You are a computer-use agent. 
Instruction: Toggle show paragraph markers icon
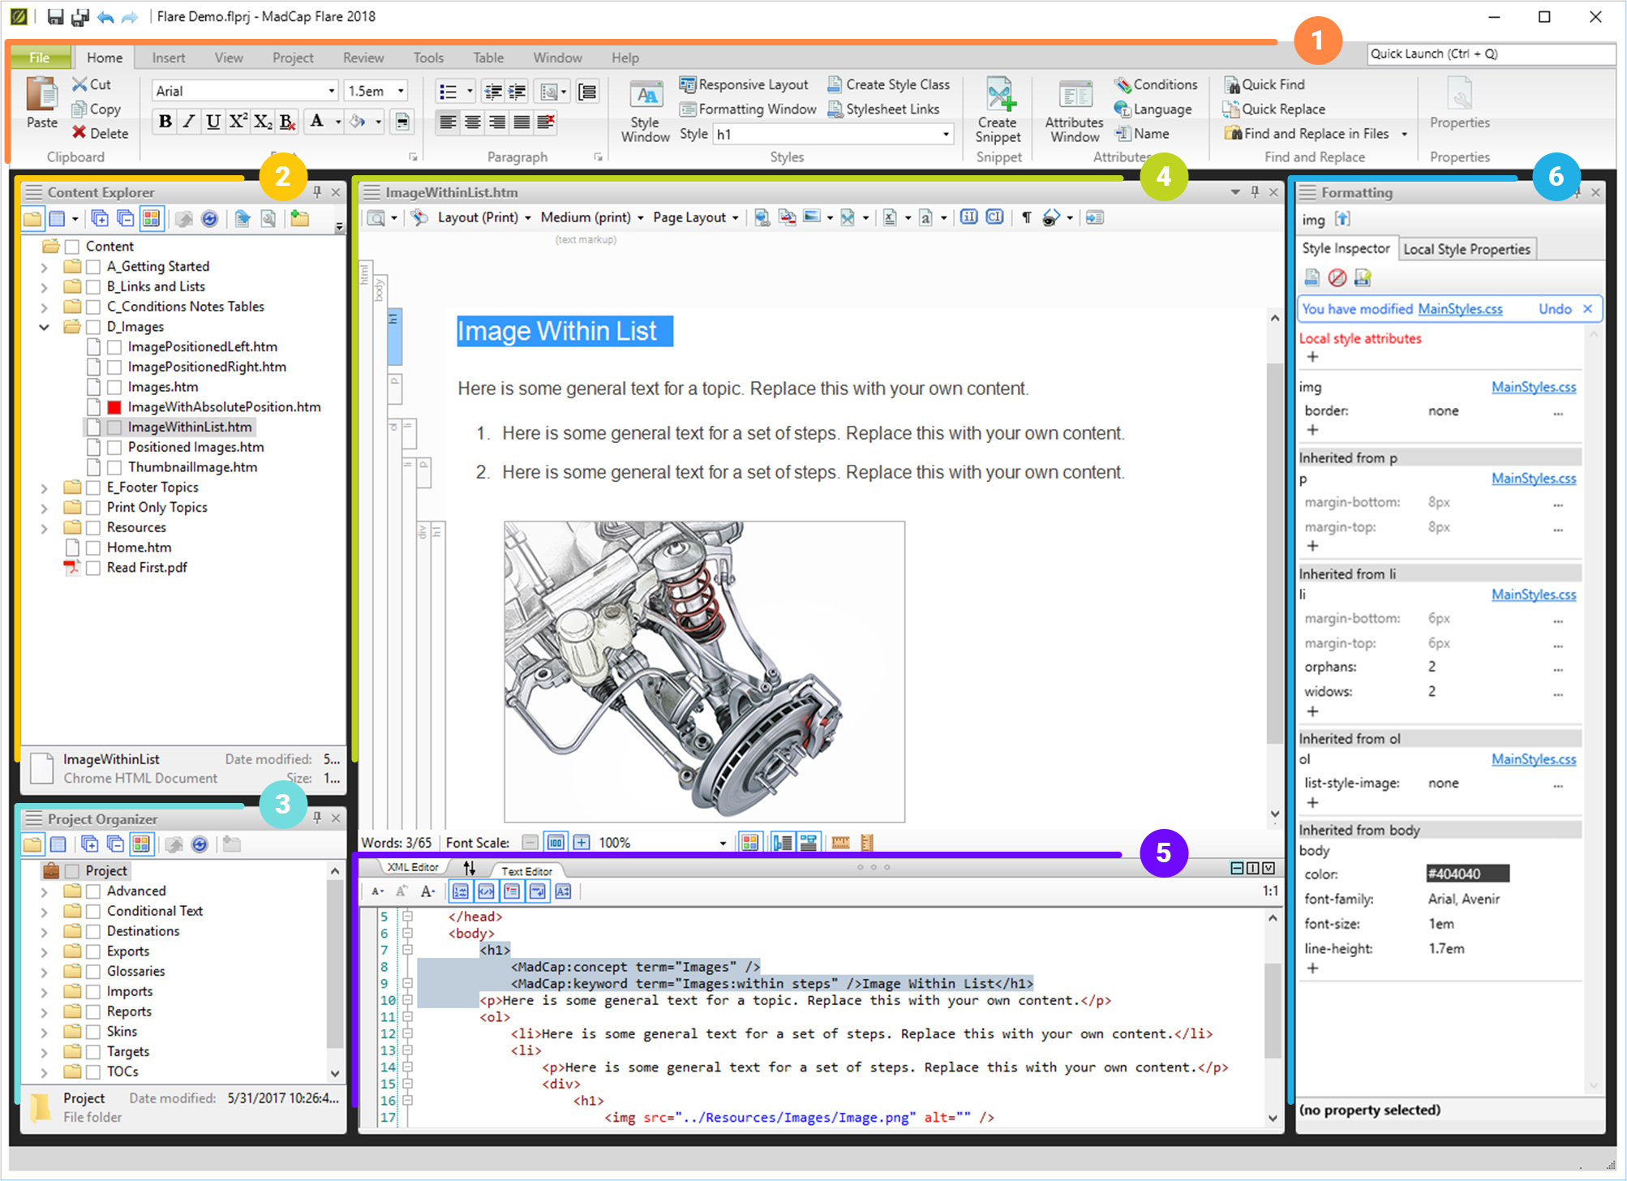coord(1026,217)
